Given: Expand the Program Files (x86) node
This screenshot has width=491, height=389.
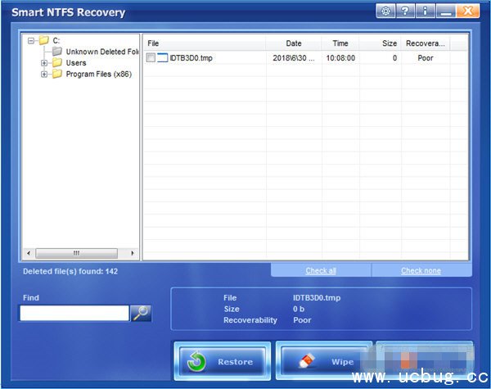Looking at the screenshot, I should click(44, 75).
